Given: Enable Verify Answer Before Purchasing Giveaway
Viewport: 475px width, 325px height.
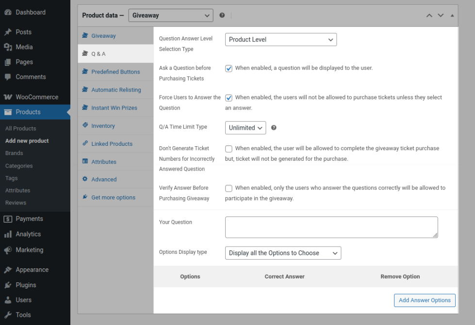Looking at the screenshot, I should click(229, 188).
